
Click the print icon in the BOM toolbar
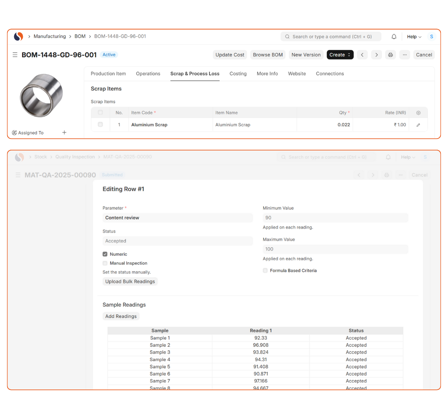coord(391,55)
